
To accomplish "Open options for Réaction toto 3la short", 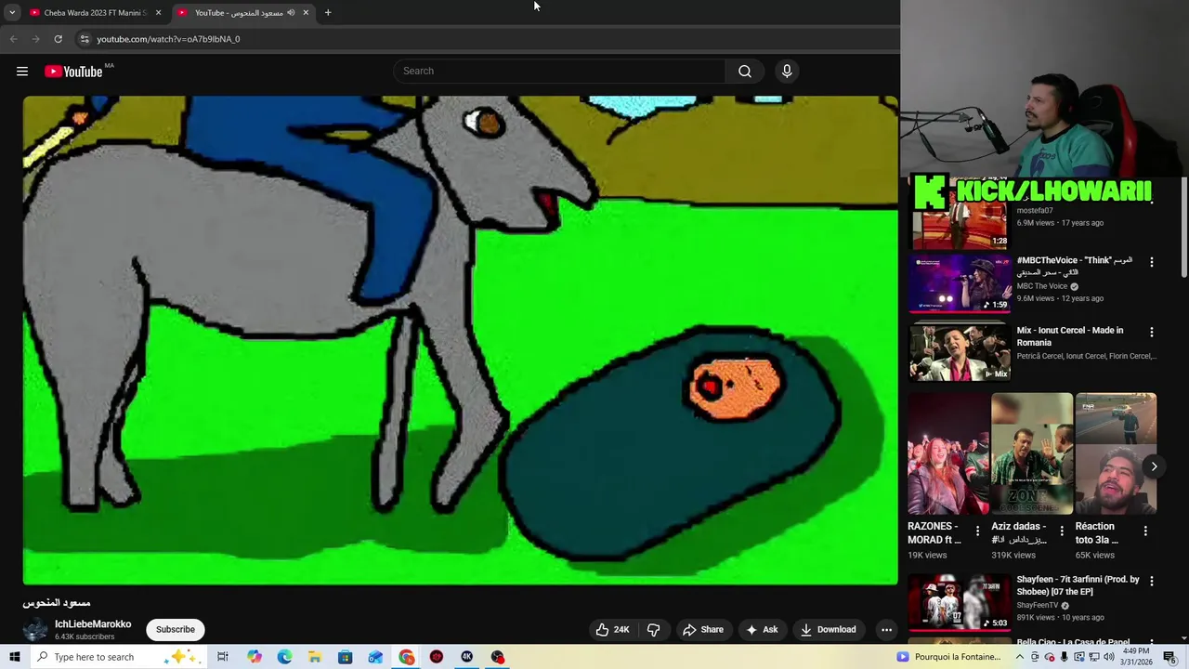I will coord(1145,531).
